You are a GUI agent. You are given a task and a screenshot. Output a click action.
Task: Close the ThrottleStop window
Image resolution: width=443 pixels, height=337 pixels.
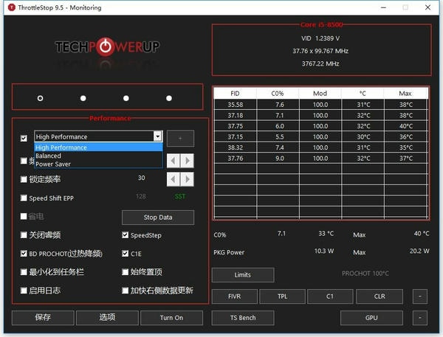(427, 7)
